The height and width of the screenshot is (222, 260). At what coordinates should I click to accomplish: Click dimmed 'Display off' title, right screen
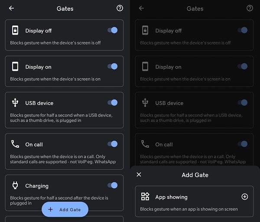(169, 31)
